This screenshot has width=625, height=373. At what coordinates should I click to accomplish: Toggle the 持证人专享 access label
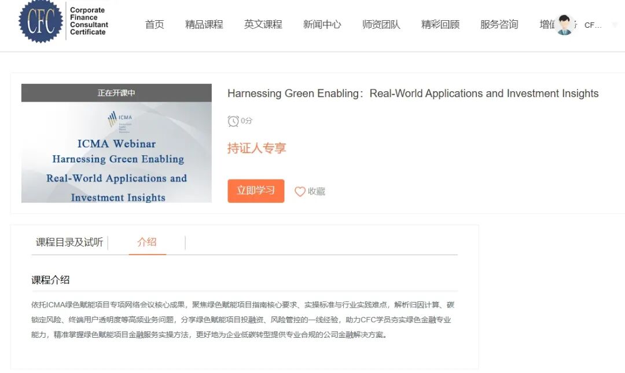coord(257,148)
